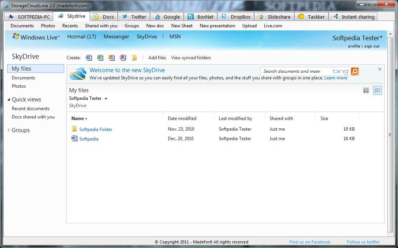Image resolution: width=398 pixels, height=248 pixels.
Task: Click New presentation in the toolbar
Action: coord(217,26)
